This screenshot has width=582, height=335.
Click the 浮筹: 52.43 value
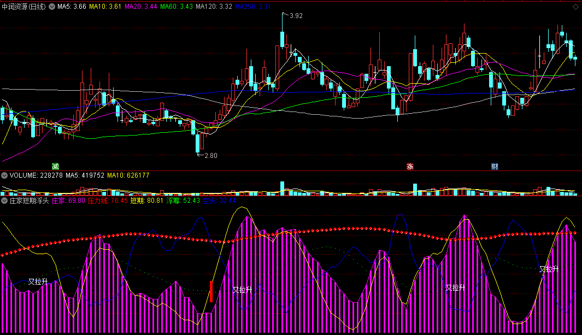(x=183, y=201)
